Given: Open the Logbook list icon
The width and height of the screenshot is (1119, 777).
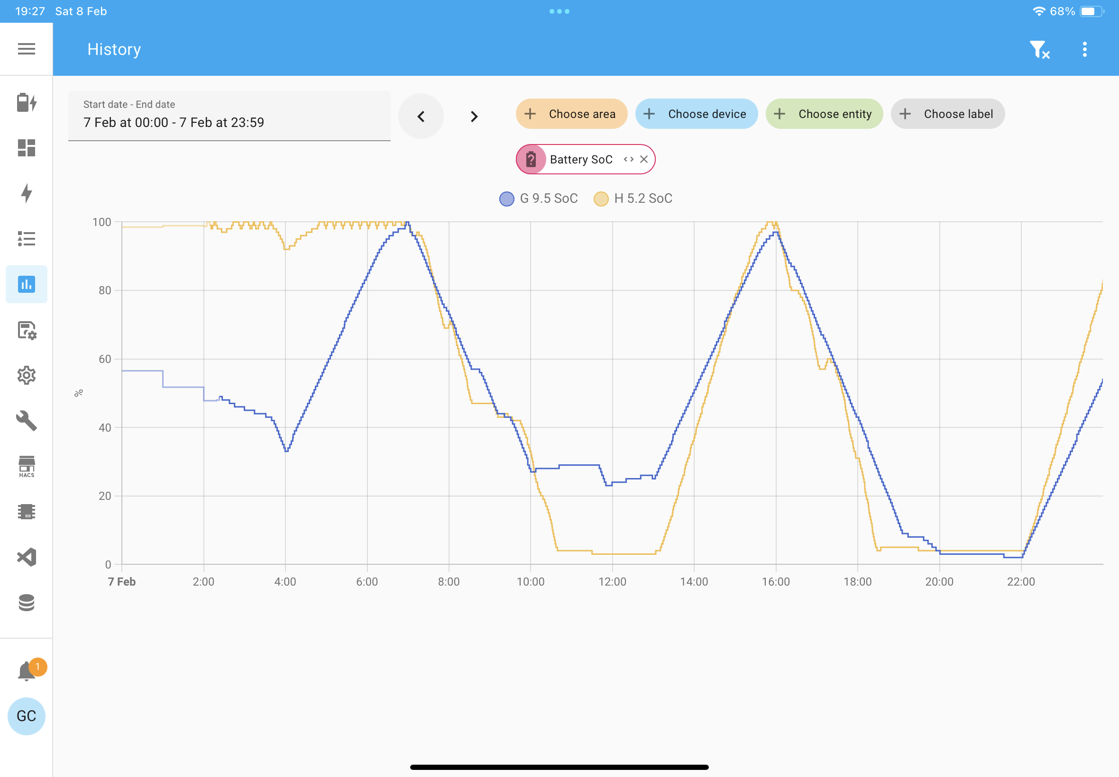Looking at the screenshot, I should pos(26,239).
